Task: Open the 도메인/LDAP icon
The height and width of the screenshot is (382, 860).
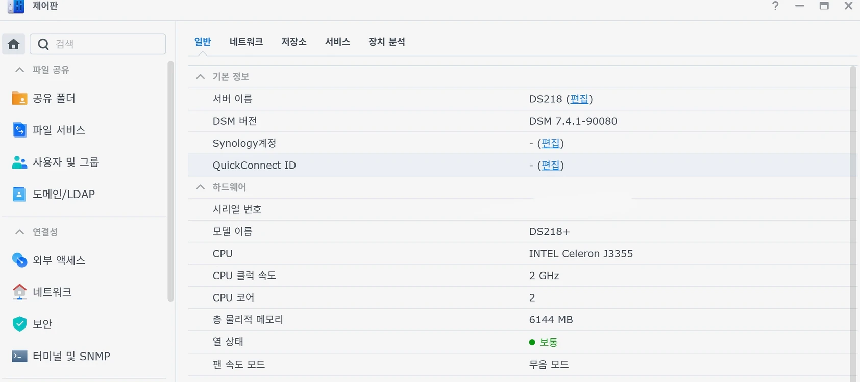Action: 19,194
